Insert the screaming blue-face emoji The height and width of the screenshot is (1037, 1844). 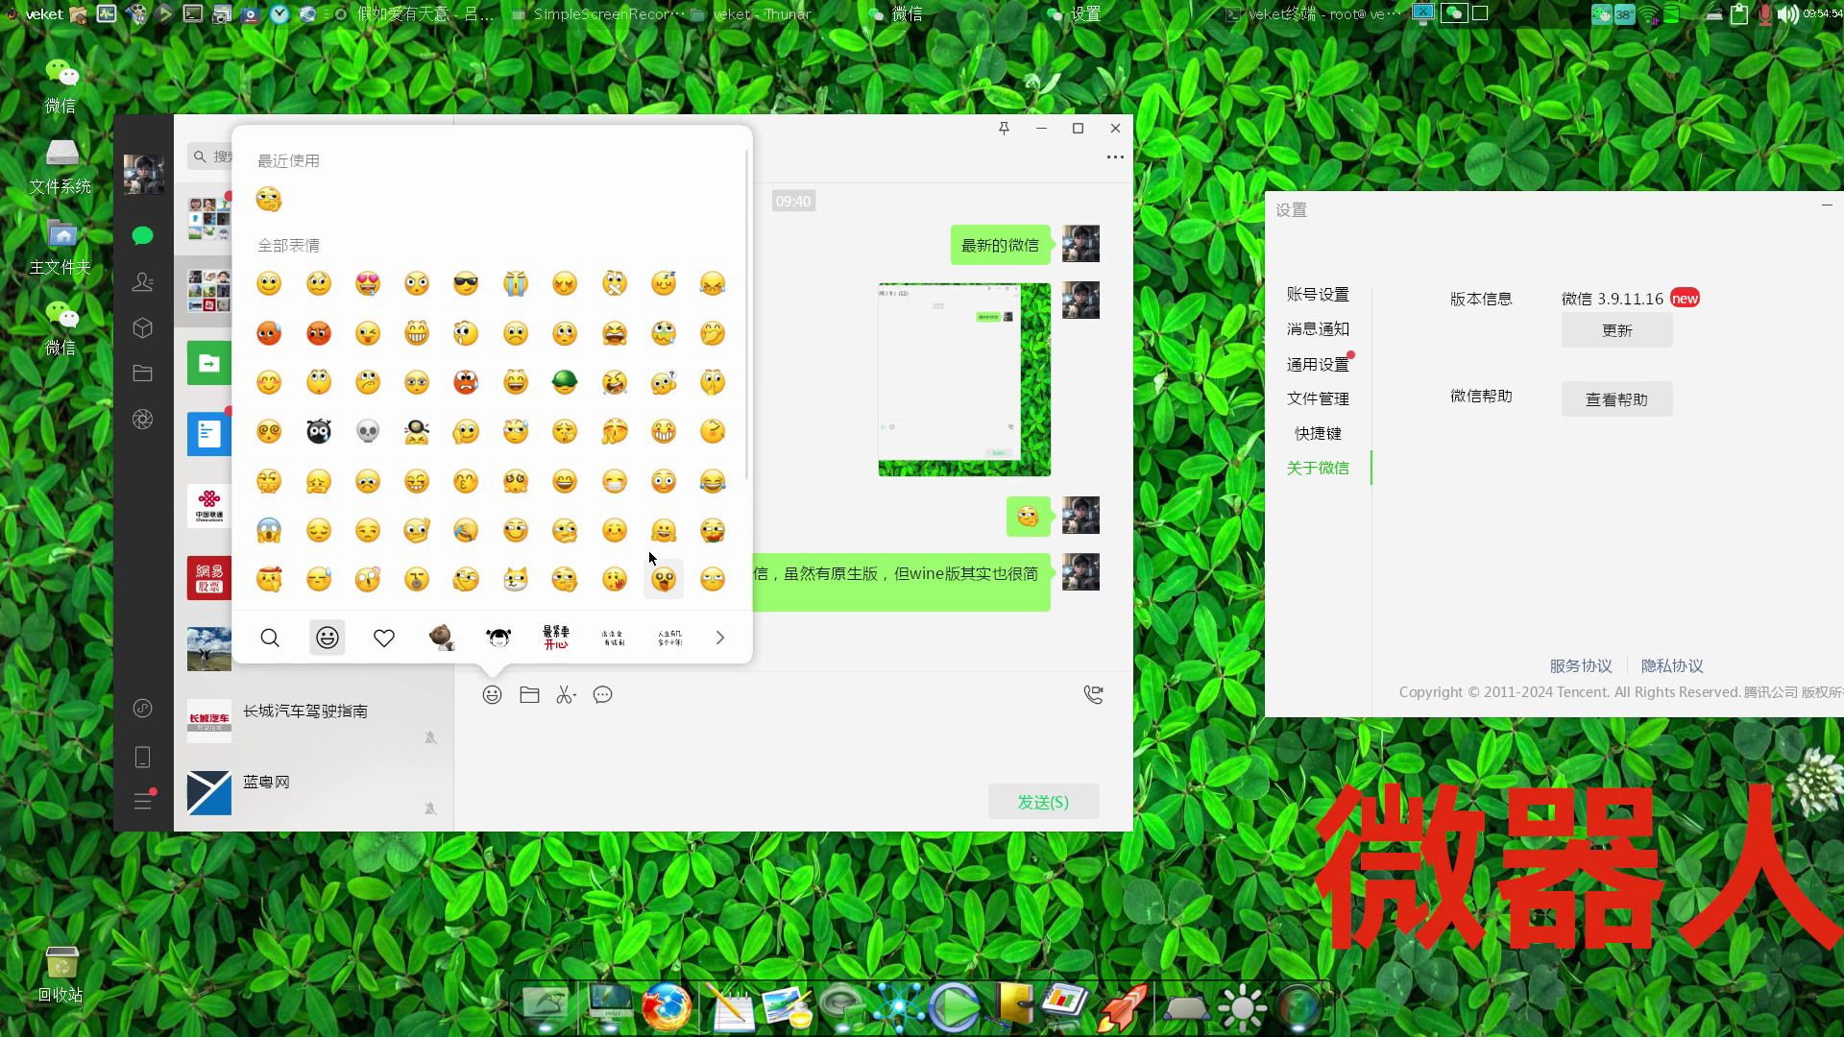269,530
